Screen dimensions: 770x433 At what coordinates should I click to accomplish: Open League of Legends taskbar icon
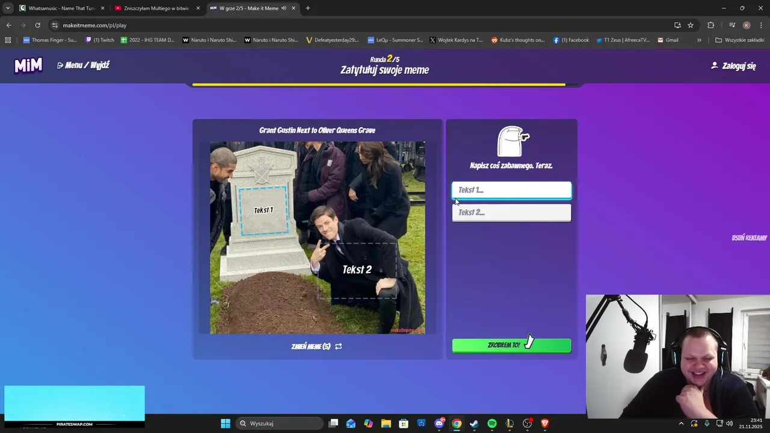point(510,423)
